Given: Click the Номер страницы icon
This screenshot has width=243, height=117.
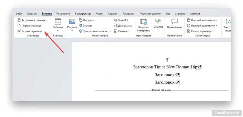Looking at the screenshot, I should coord(189,31).
